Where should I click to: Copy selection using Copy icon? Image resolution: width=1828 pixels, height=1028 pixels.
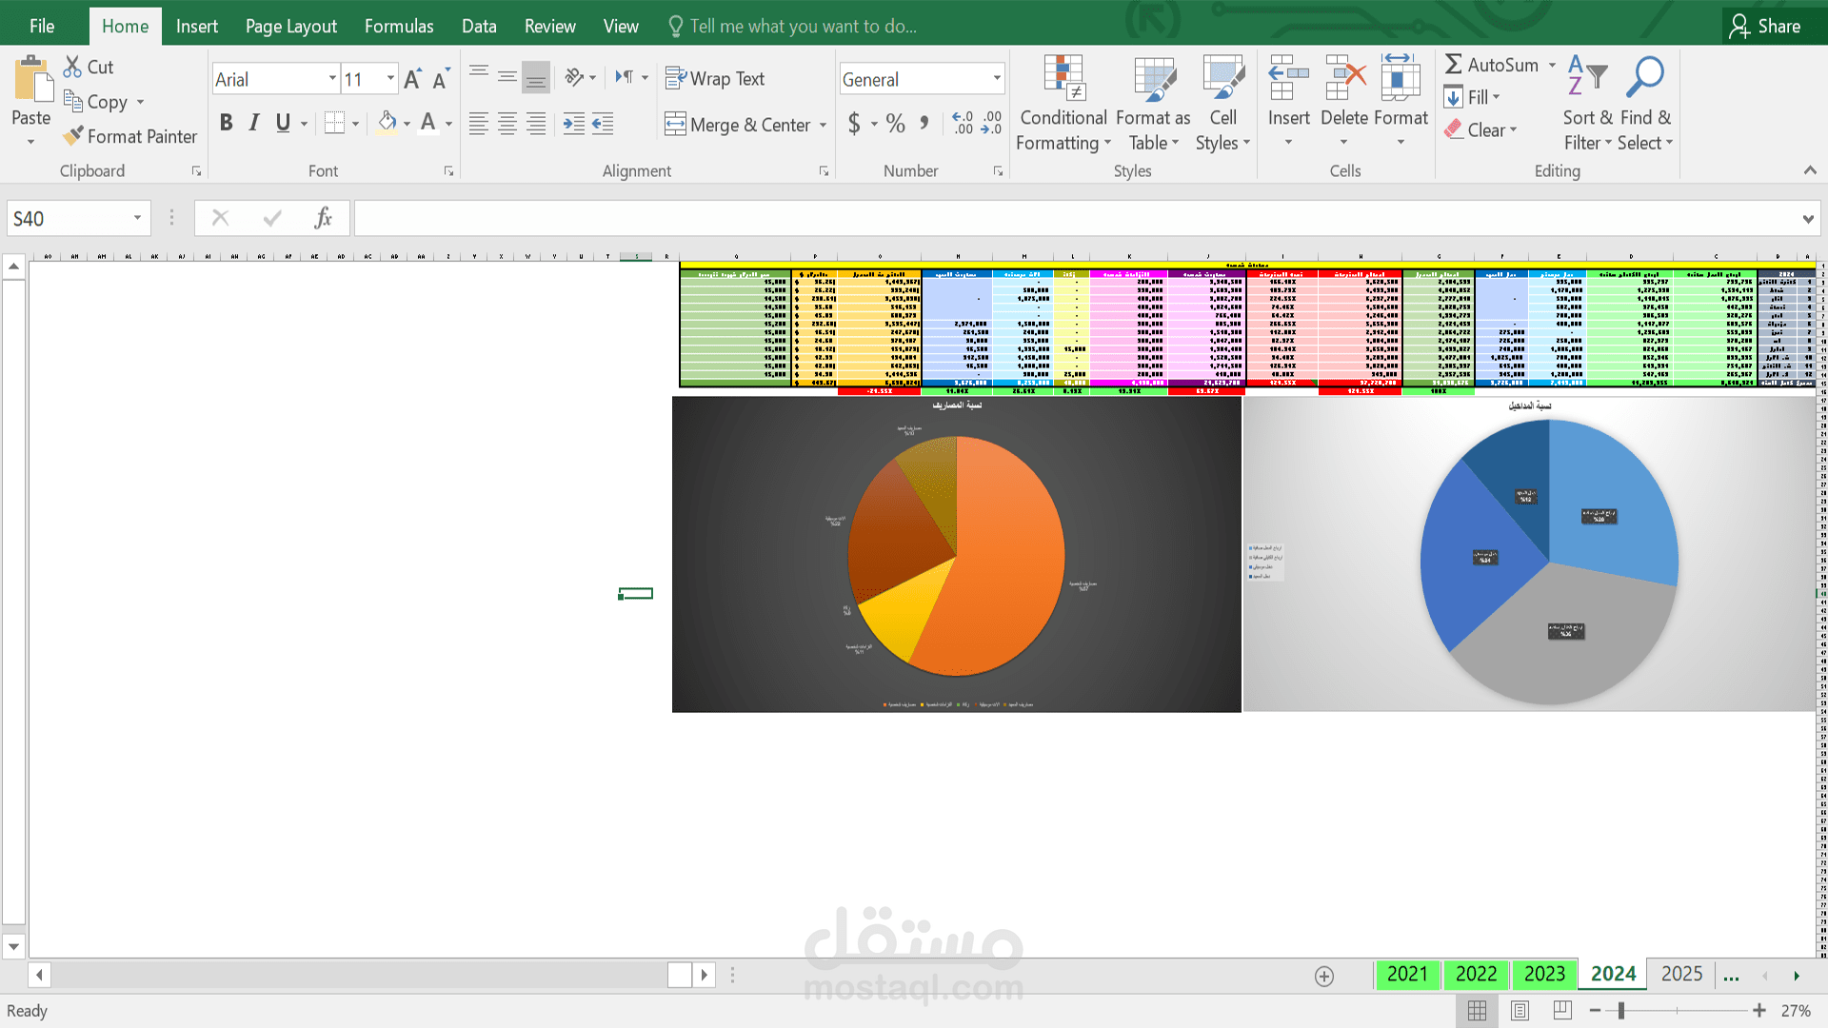coord(72,101)
